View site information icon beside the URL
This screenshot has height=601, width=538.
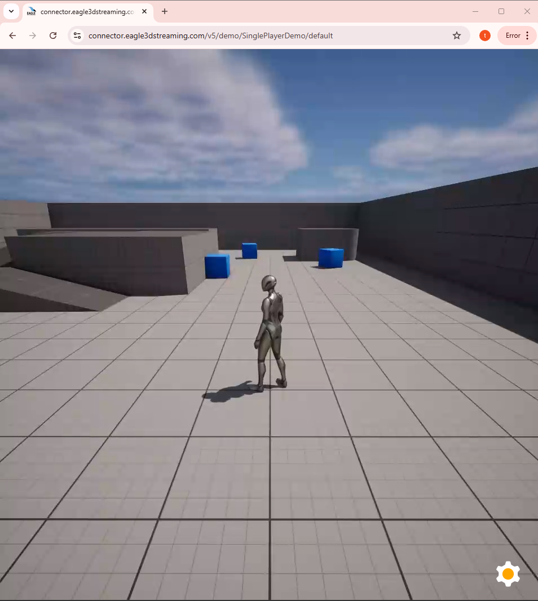(78, 36)
